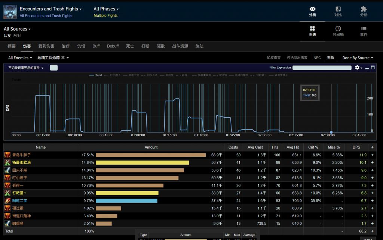Open player 青岛牛胖子 details

pyautogui.click(x=21, y=155)
